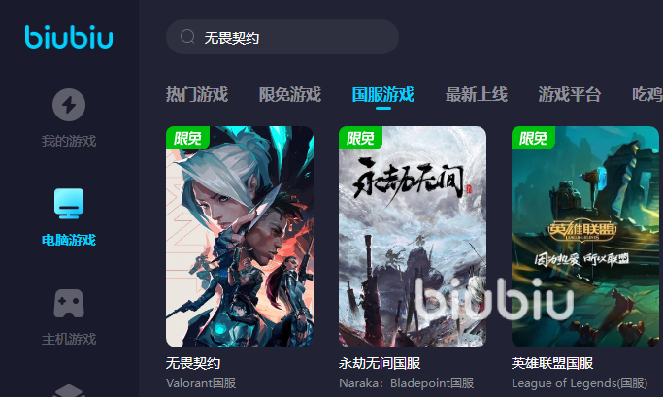663x397 pixels.
Task: Click the 无畏契约 game title text
Action: 193,363
